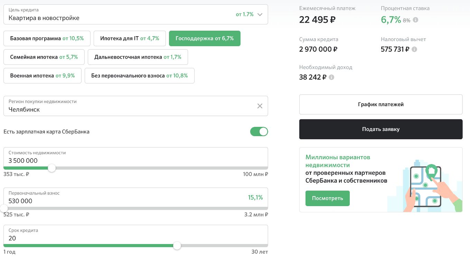Select the Базовая программа option

point(47,39)
